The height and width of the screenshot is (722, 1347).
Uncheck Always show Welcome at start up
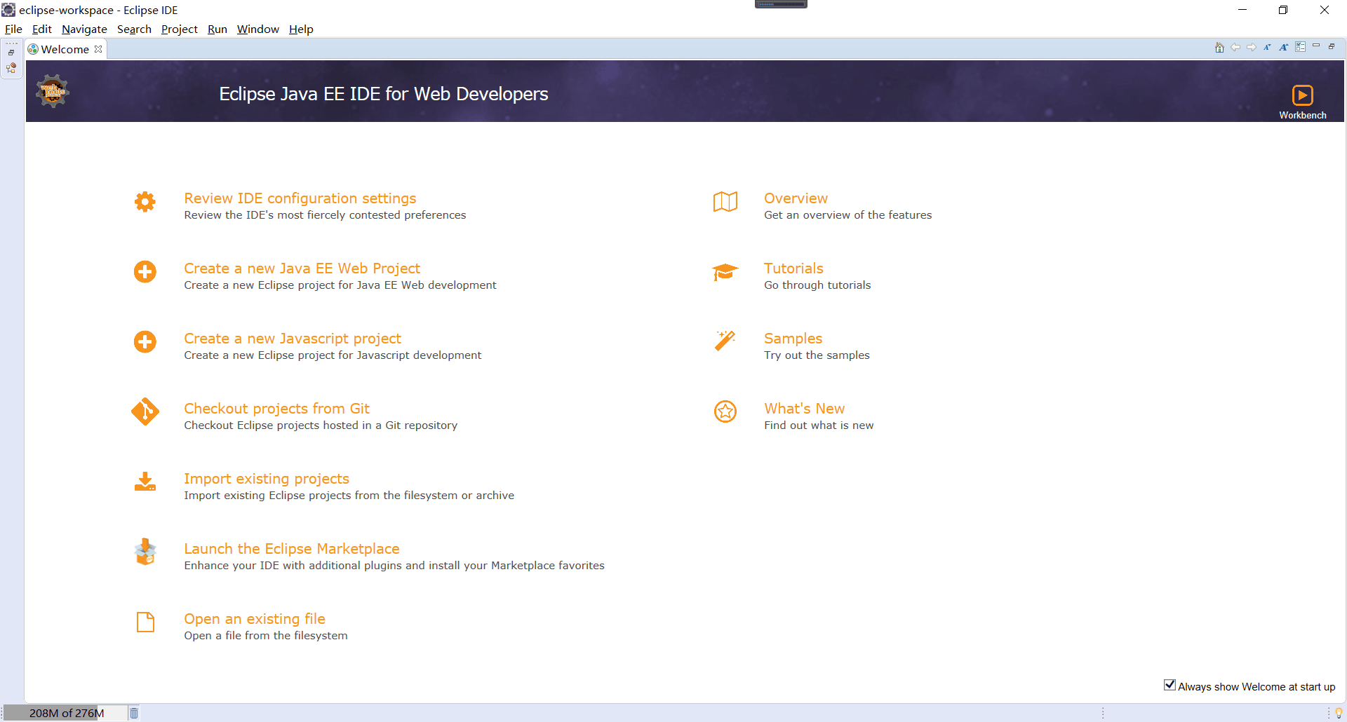(1170, 685)
